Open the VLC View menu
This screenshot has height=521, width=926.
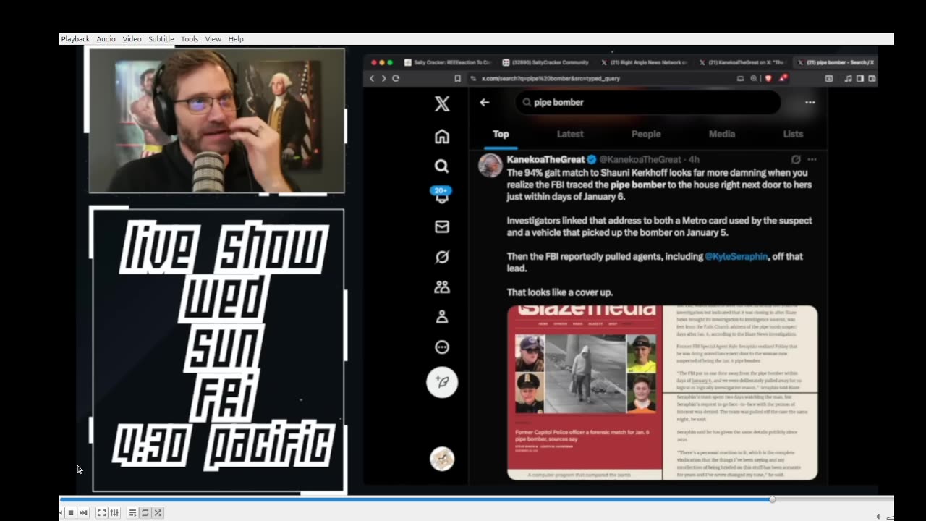213,39
